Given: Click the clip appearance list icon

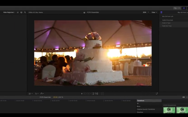Looking at the screenshot, I should click(18, 12).
